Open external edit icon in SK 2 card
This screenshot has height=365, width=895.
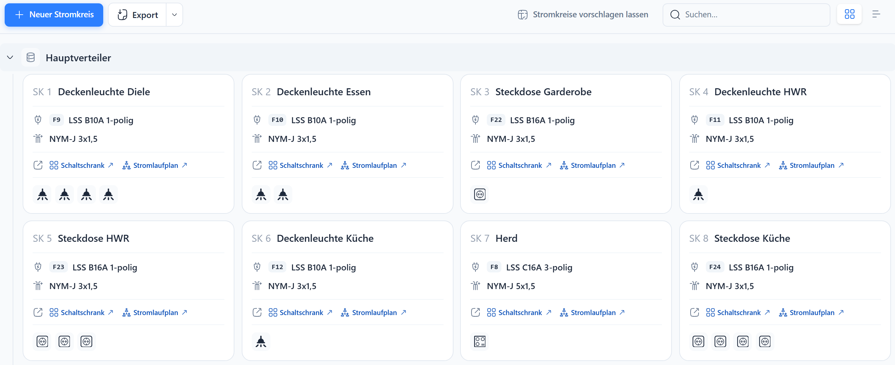(x=257, y=165)
